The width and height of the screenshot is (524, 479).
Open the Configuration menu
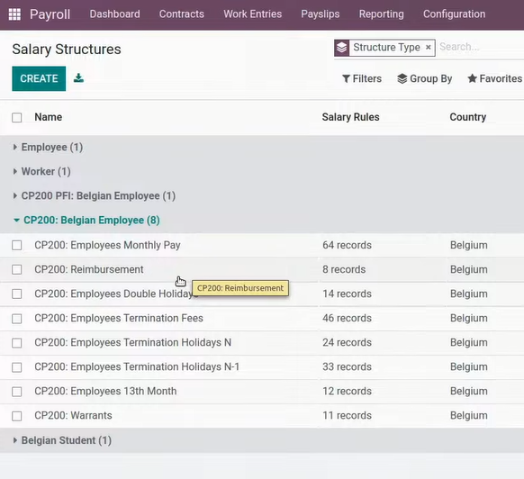(x=454, y=14)
